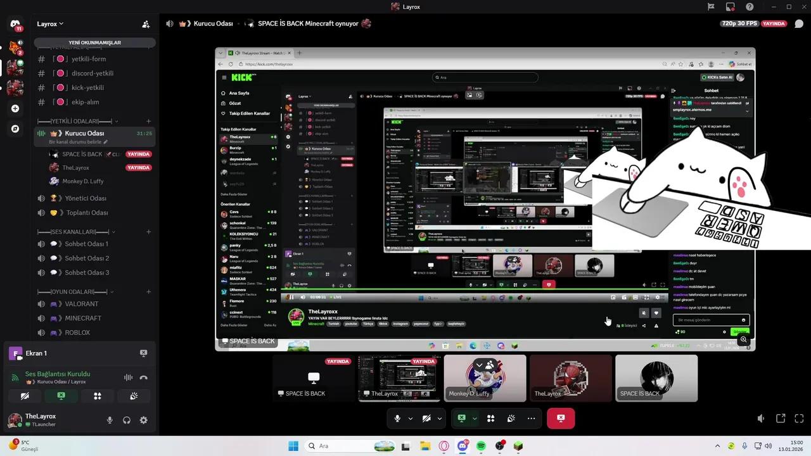Open the Windows Start menu
Viewport: 811px width, 456px height.
[293, 446]
